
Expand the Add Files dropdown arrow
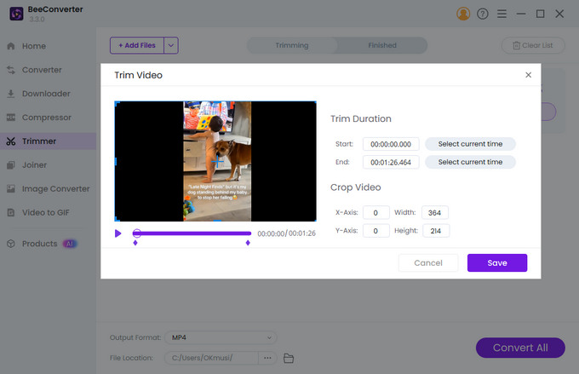(x=171, y=45)
